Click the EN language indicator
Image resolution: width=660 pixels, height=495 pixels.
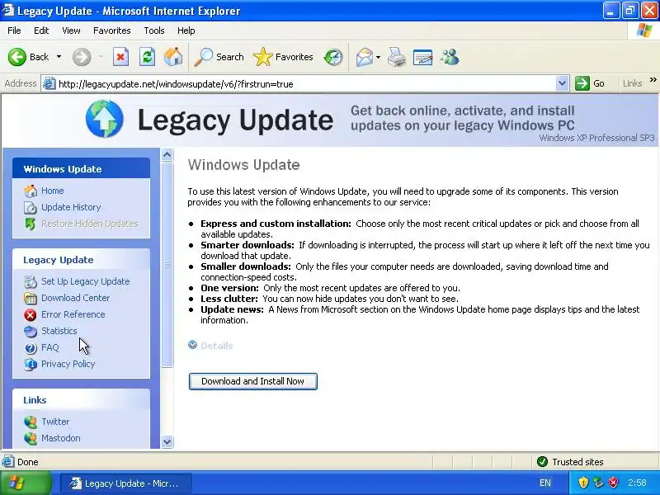click(x=544, y=483)
